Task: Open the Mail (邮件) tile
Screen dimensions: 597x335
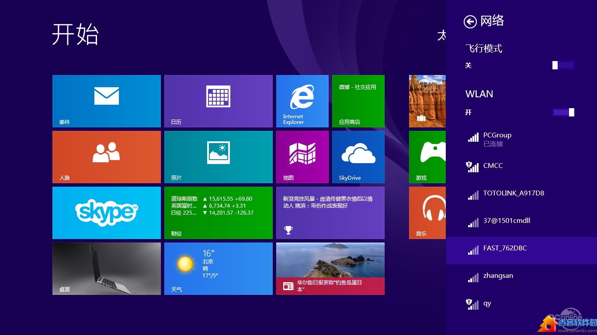Action: point(107,101)
